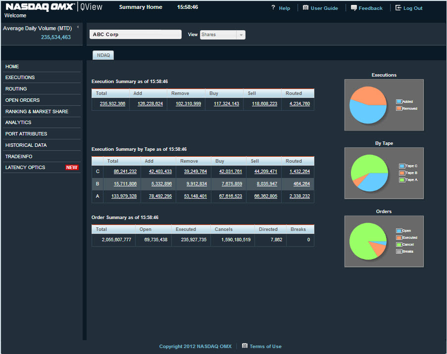
Task: Click Tape C total 86,241,232
Action: click(x=125, y=172)
